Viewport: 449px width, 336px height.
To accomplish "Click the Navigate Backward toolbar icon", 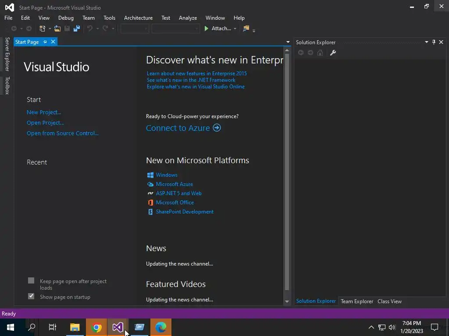I will point(14,28).
